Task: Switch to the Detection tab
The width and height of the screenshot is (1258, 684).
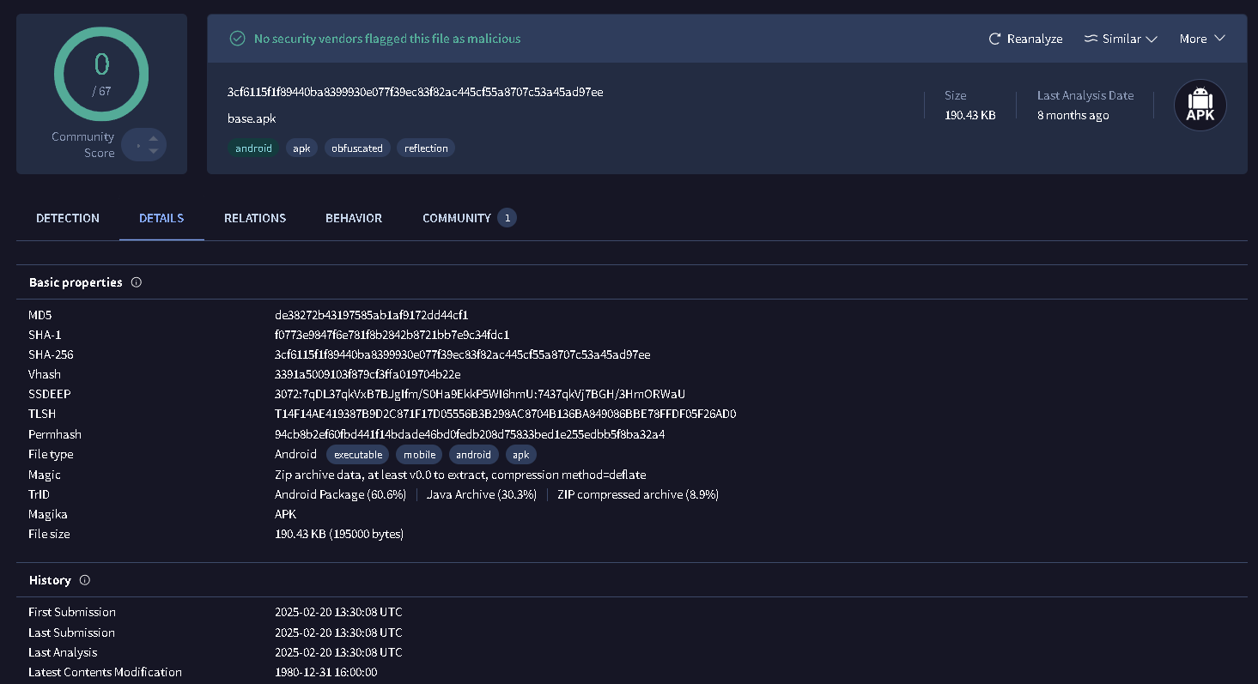Action: pyautogui.click(x=68, y=218)
